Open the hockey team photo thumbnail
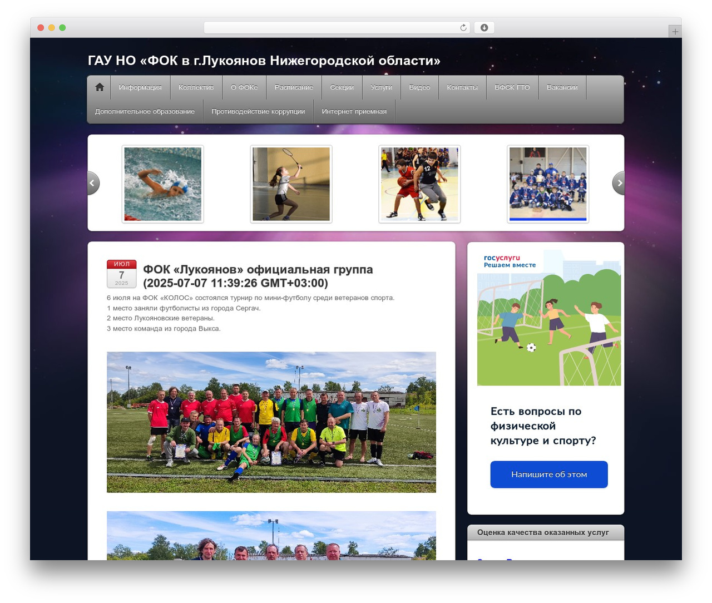This screenshot has height=603, width=712. (x=548, y=184)
